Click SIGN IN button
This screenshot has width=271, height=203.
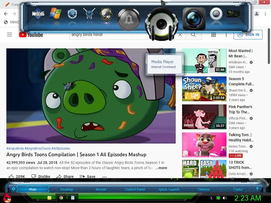click(248, 35)
